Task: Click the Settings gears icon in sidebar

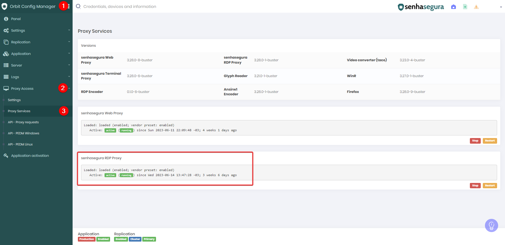Action: (6, 30)
